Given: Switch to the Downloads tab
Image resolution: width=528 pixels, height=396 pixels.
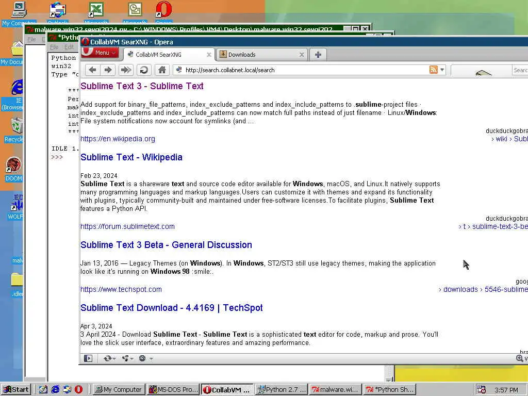Looking at the screenshot, I should 261,55.
